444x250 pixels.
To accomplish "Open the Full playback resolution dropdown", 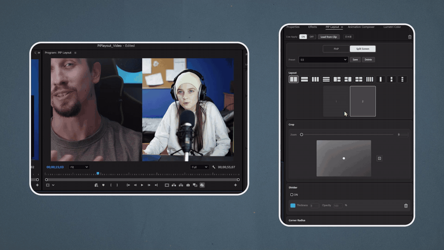I will click(x=199, y=167).
